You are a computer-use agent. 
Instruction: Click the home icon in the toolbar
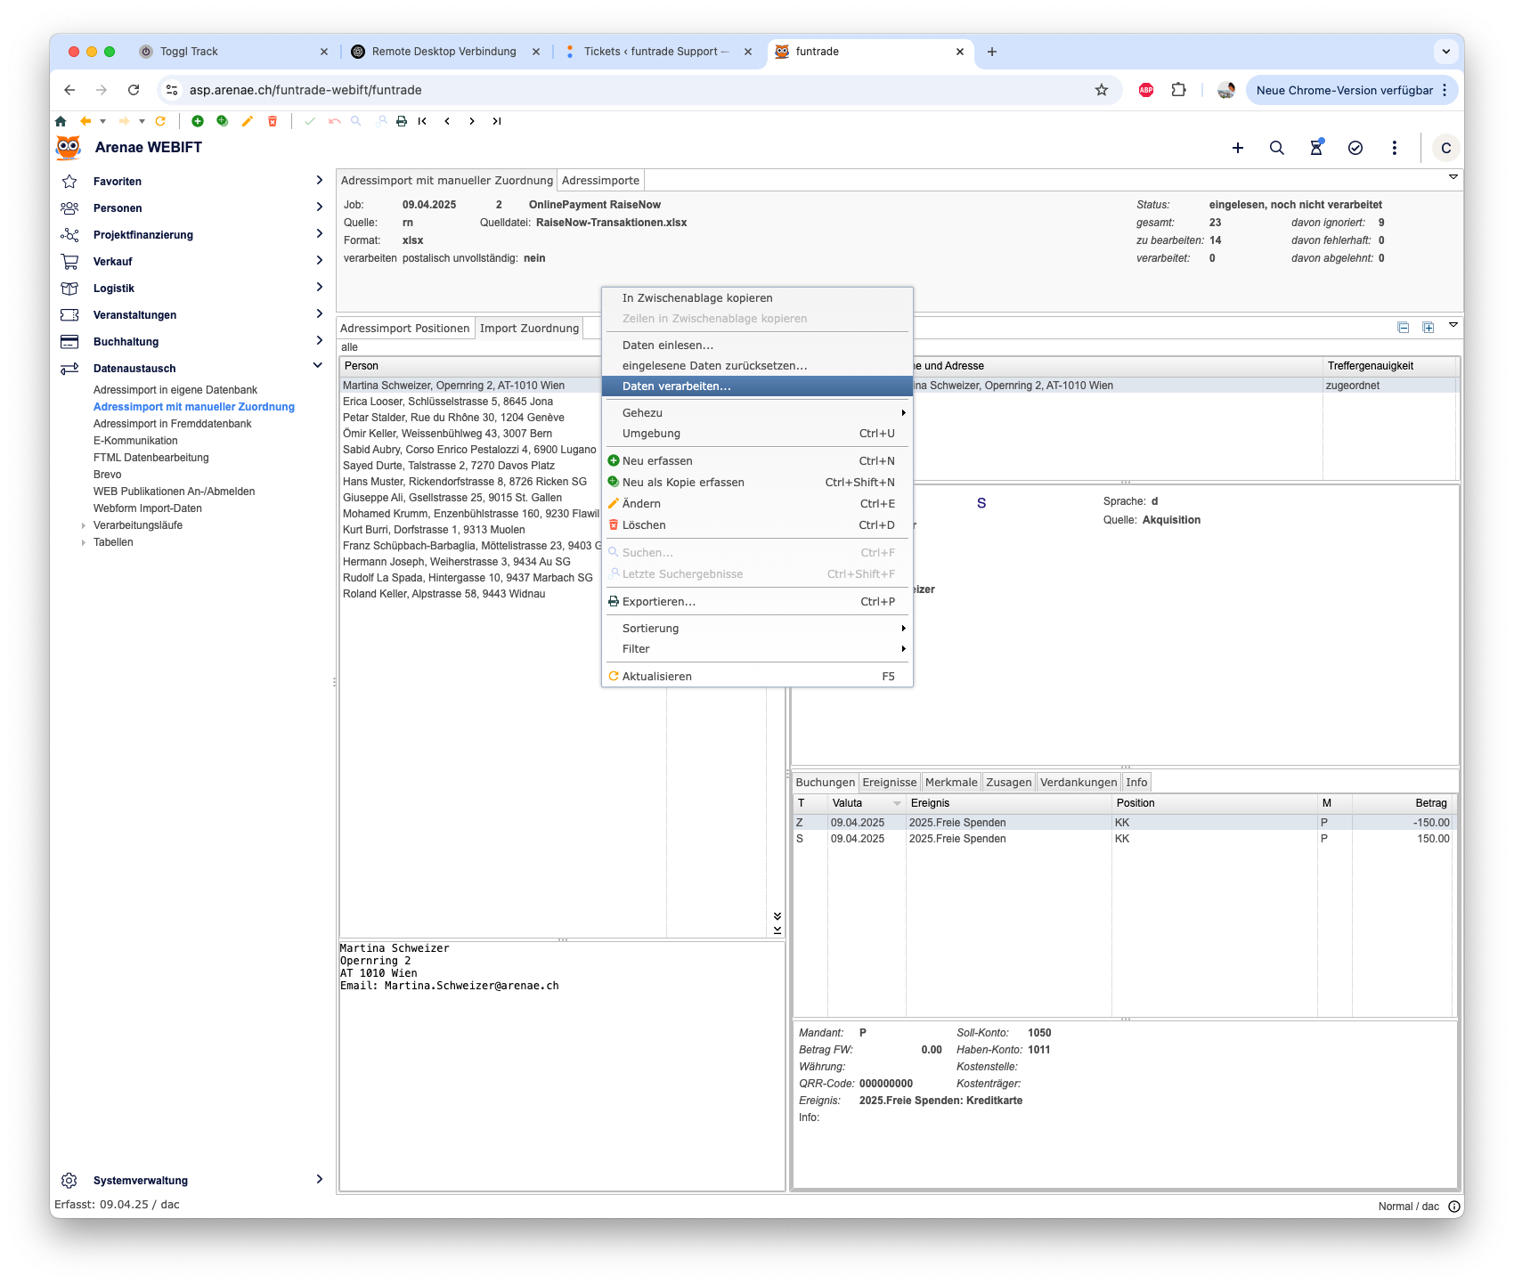[x=61, y=121]
